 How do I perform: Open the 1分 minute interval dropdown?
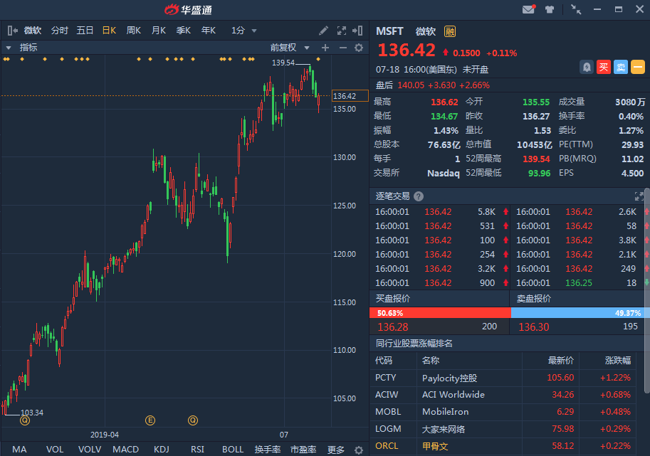tap(243, 31)
